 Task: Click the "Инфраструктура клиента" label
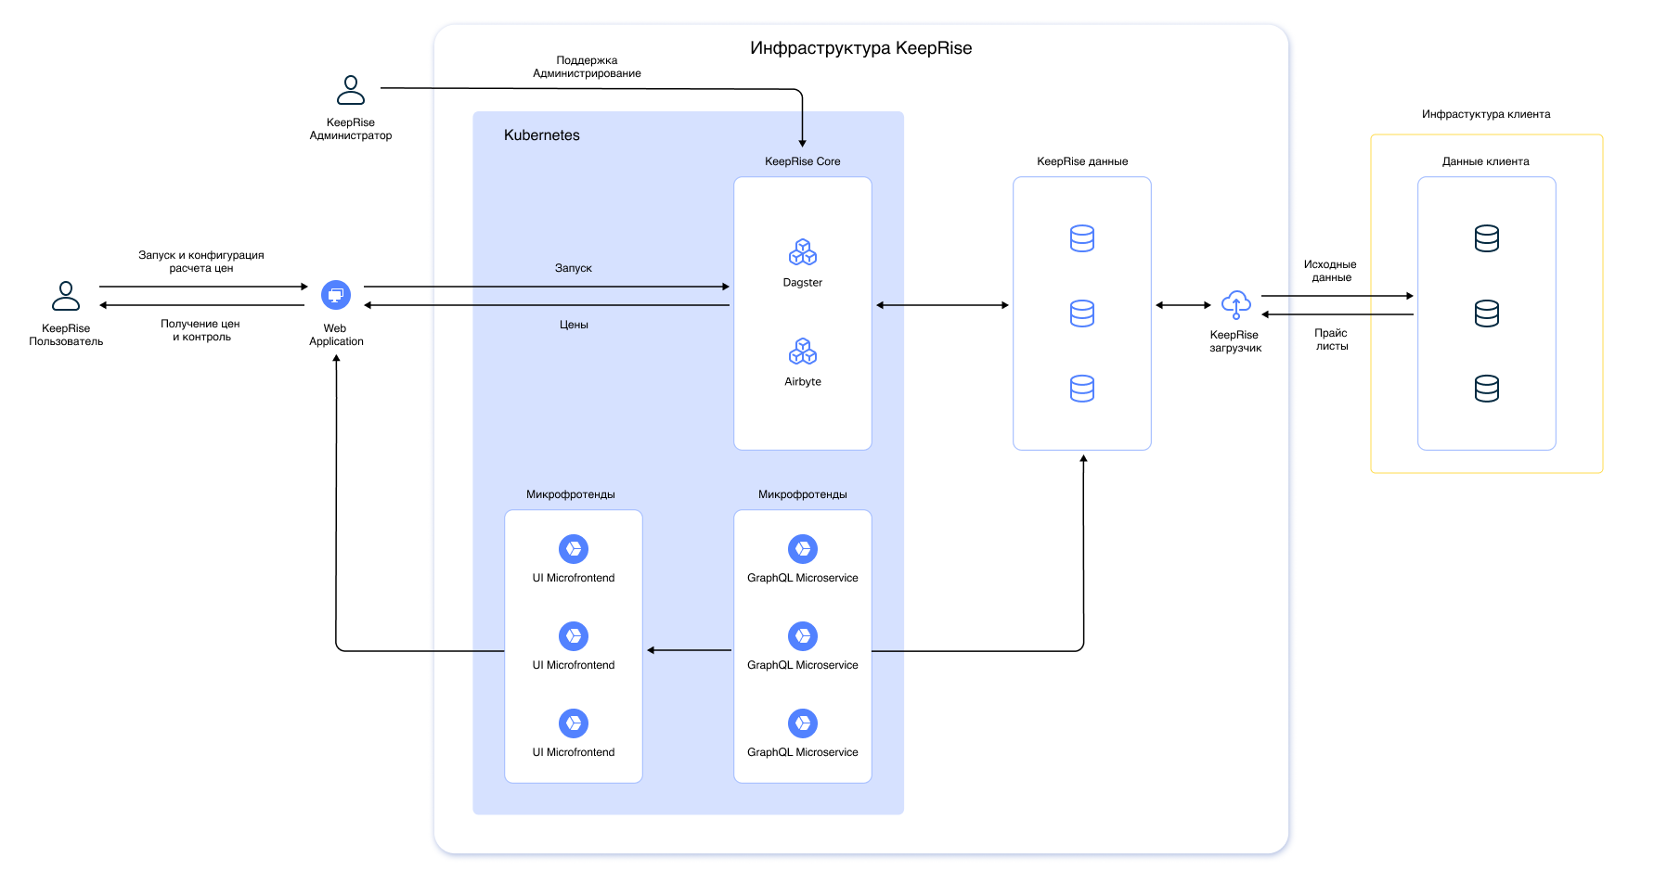[x=1486, y=114]
